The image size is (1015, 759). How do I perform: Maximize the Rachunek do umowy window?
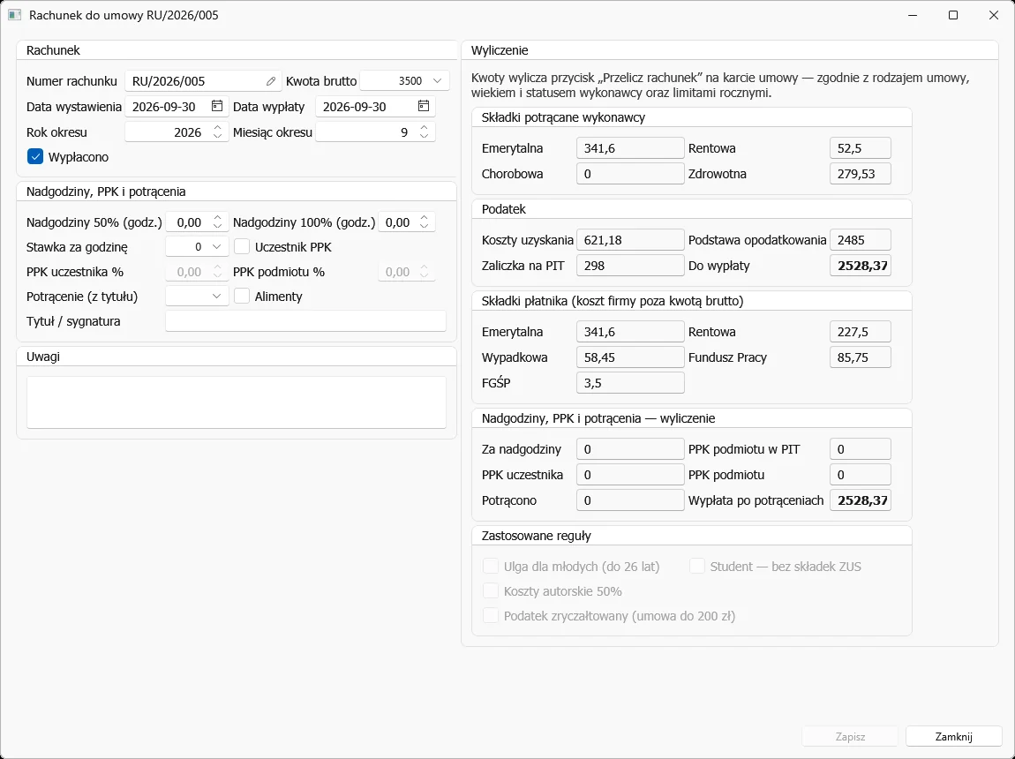tap(953, 15)
